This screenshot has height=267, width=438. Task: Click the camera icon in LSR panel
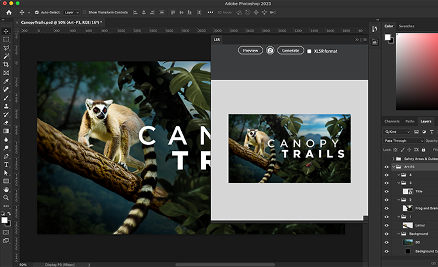[x=270, y=50]
